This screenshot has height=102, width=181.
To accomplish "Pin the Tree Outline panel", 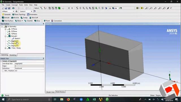I will tap(43, 24).
